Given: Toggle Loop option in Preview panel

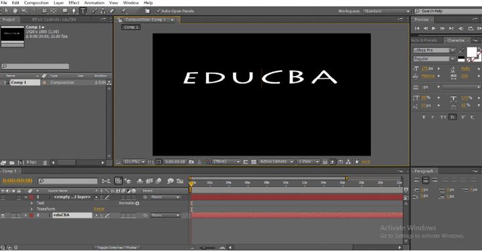Looking at the screenshot, I should 471,29.
